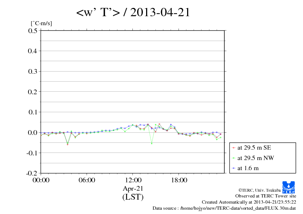Click the TERC logo icon

tap(289, 187)
